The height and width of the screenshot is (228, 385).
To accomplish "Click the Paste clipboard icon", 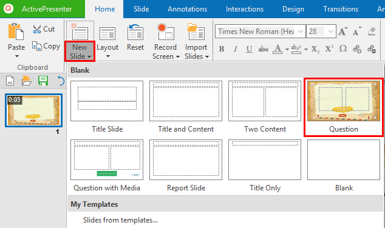I will (16, 32).
